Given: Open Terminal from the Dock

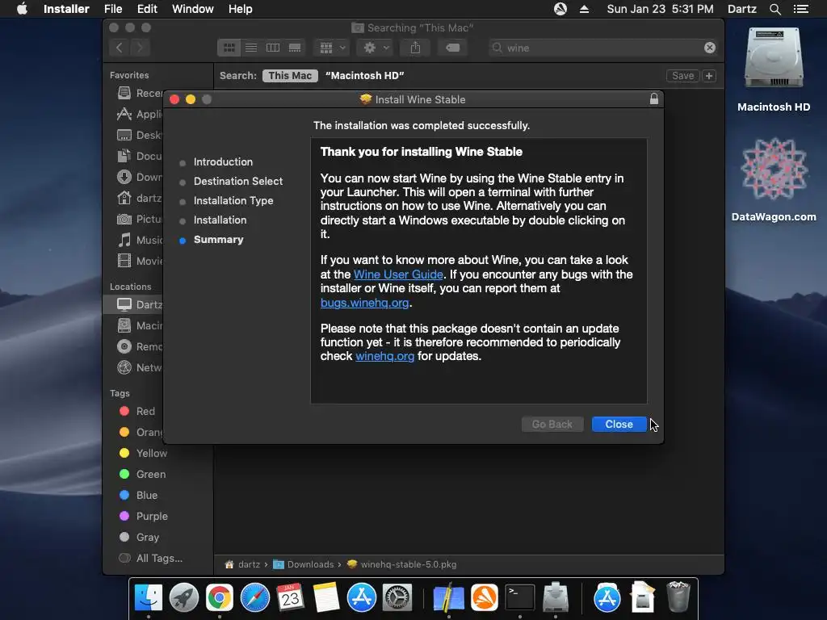Looking at the screenshot, I should (520, 597).
